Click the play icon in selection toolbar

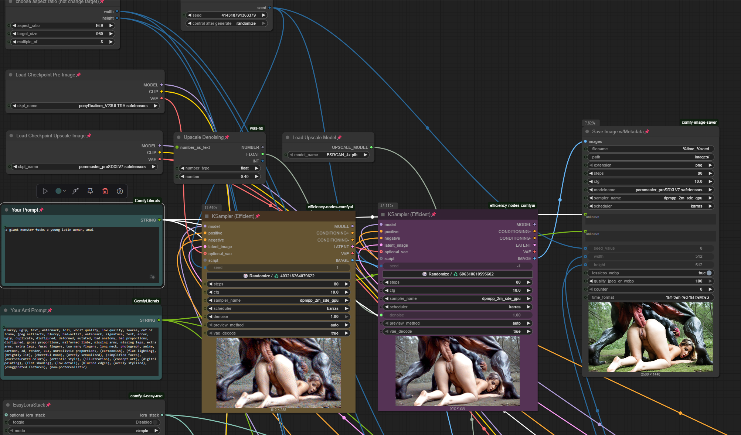tap(45, 191)
